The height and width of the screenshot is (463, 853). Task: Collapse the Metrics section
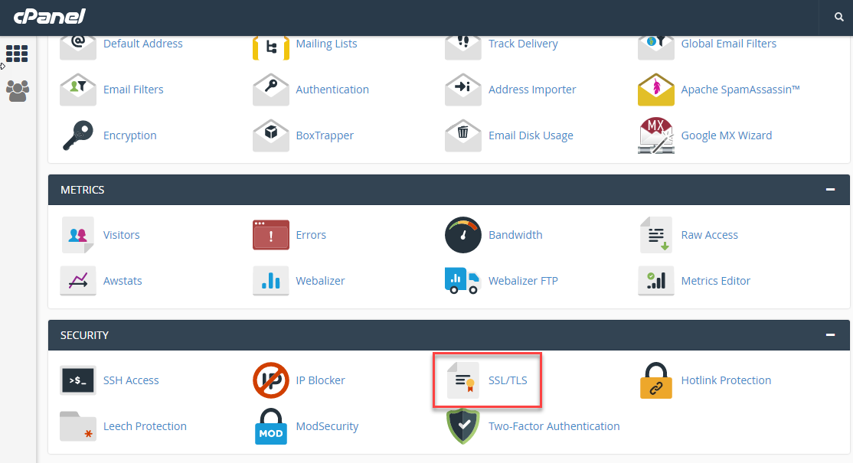830,190
